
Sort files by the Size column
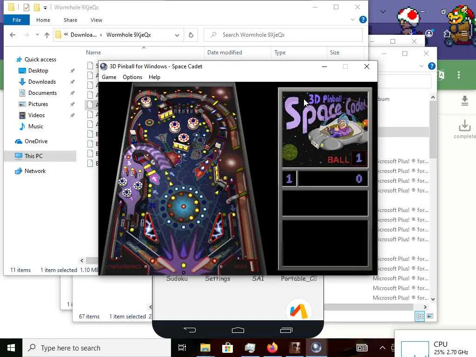point(335,53)
